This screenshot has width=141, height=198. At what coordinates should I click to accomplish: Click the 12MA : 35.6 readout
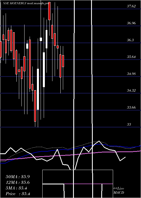pos(18,182)
